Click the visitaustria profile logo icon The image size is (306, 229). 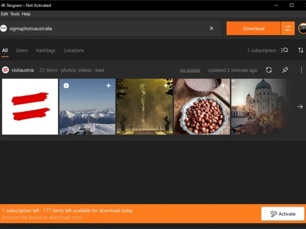[5, 70]
